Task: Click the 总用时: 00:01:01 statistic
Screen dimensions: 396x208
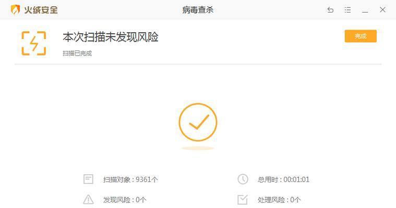Action: pyautogui.click(x=283, y=179)
